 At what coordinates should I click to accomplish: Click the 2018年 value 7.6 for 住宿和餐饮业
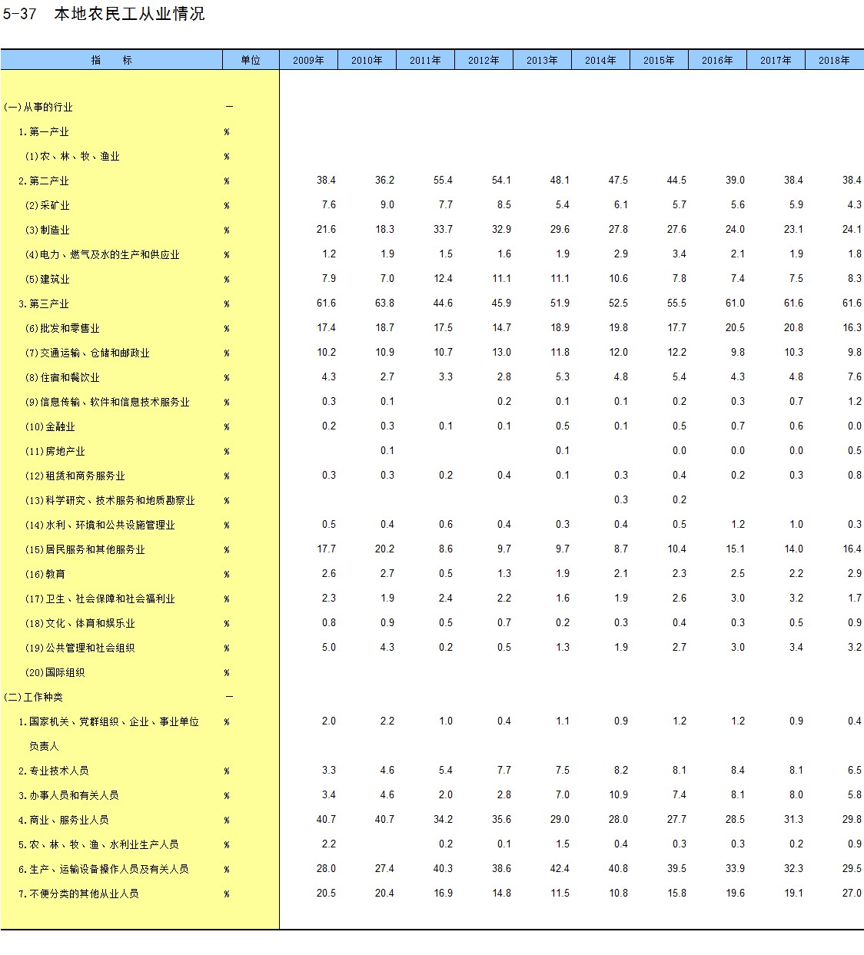[854, 377]
